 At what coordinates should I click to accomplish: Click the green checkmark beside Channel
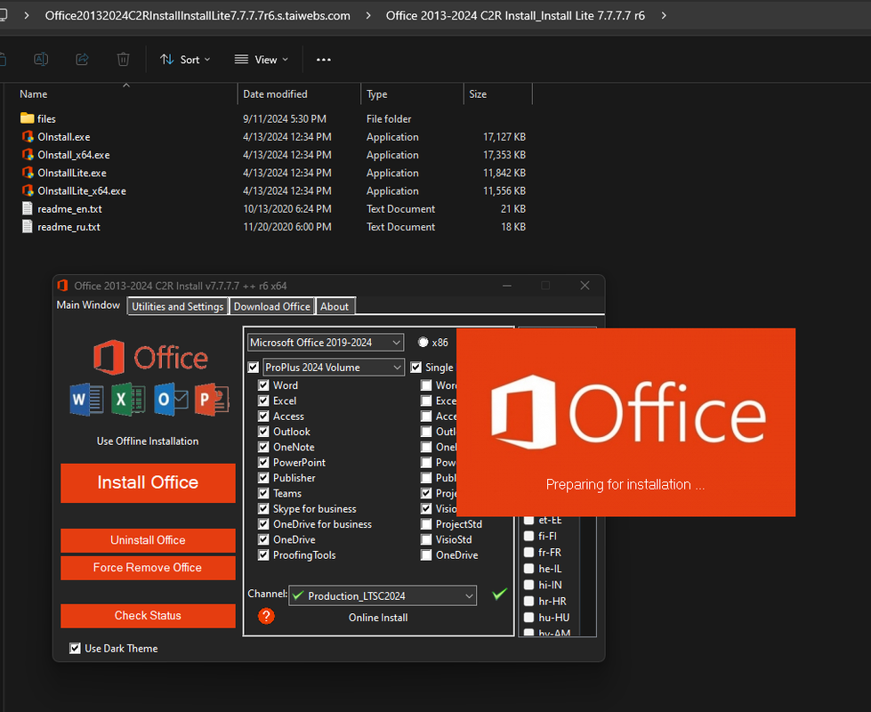pos(499,595)
